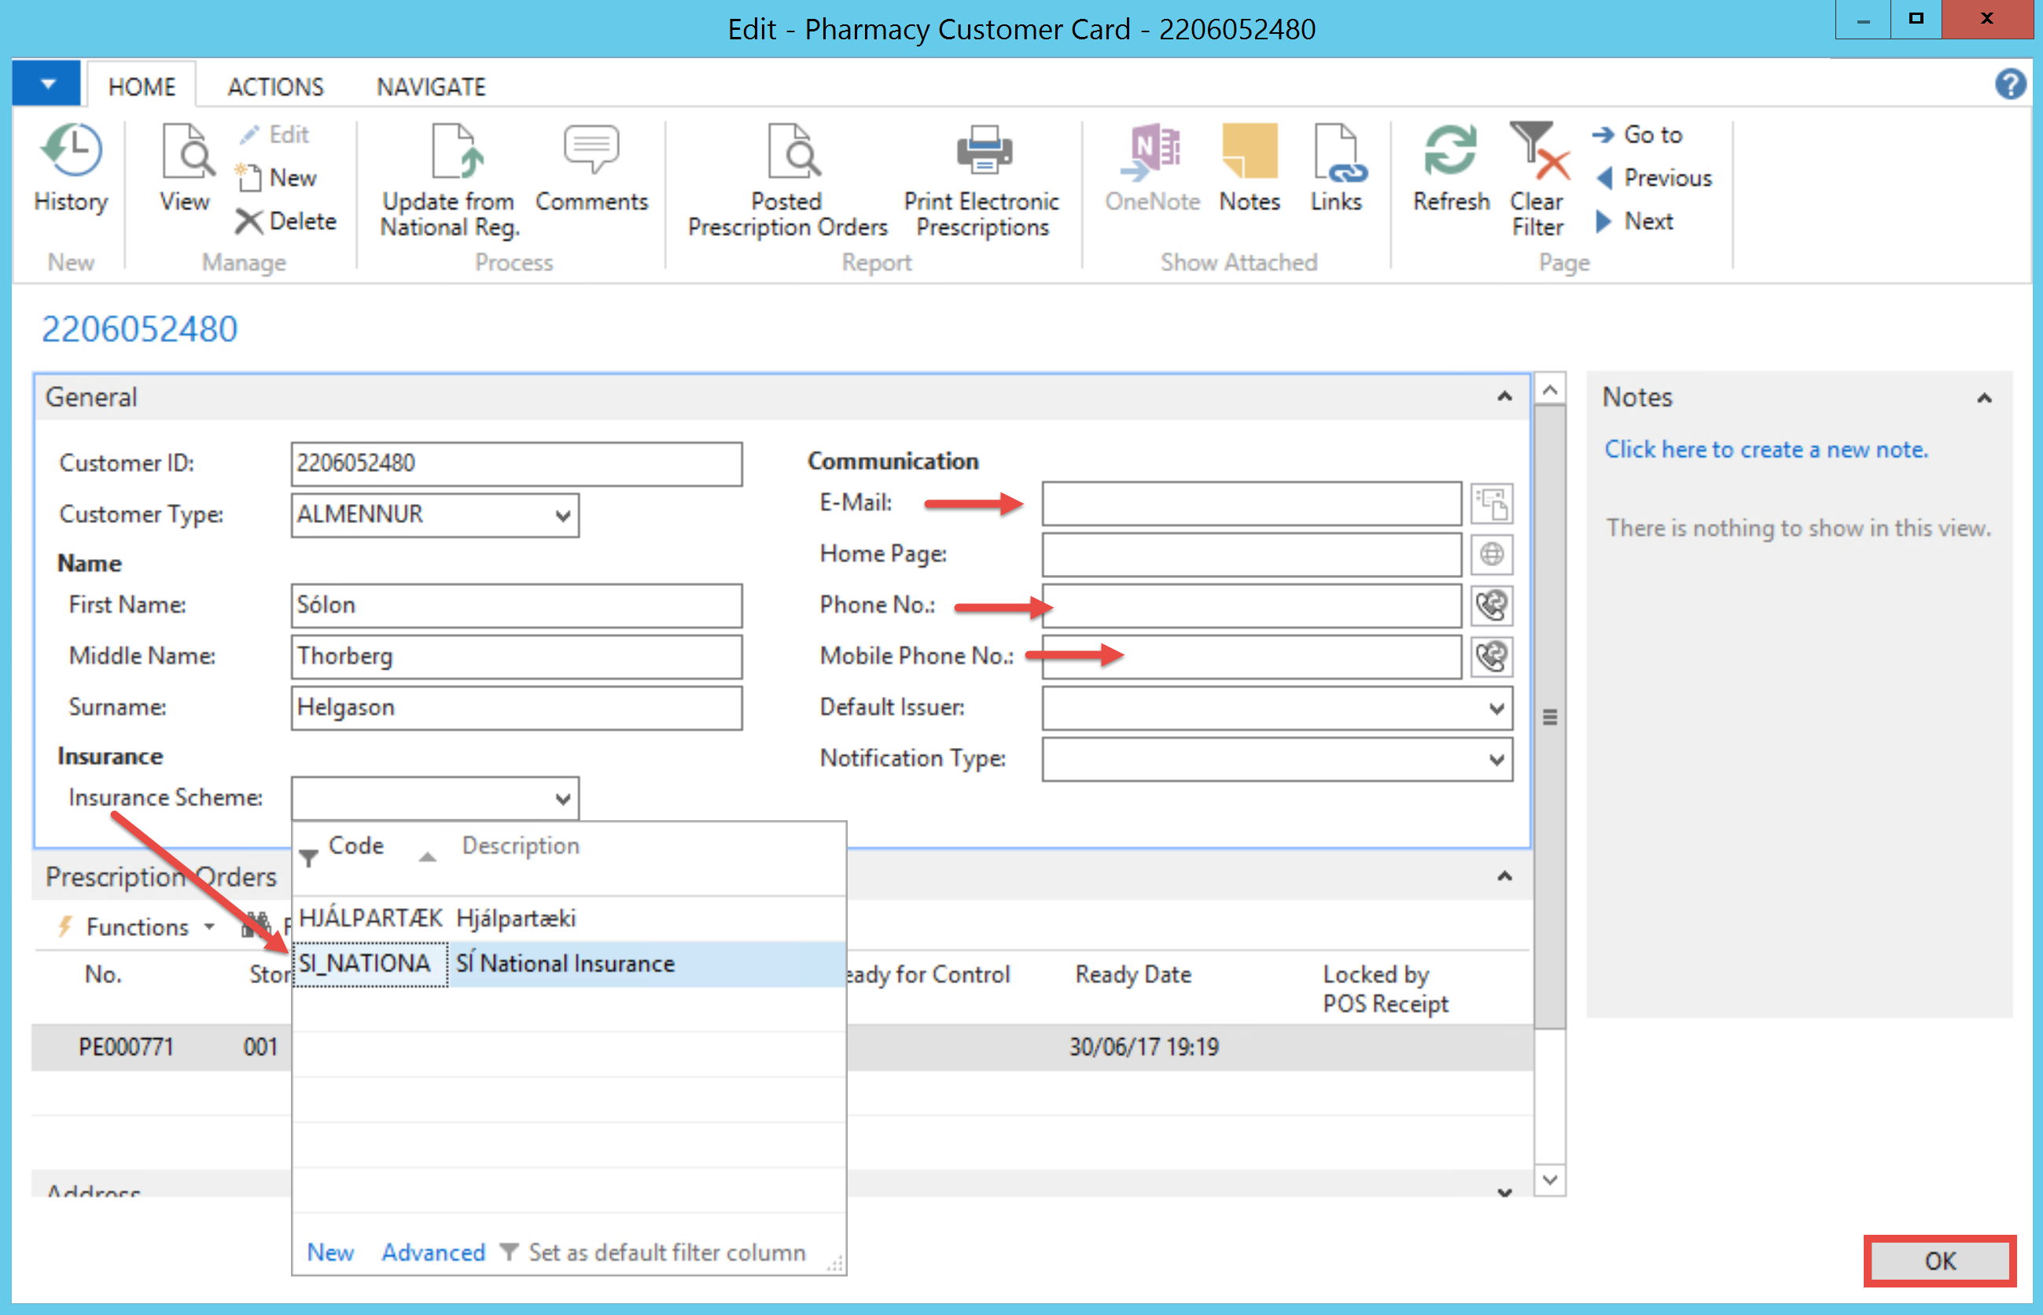Click into the E-Mail input field
The width and height of the screenshot is (2043, 1315).
1251,504
